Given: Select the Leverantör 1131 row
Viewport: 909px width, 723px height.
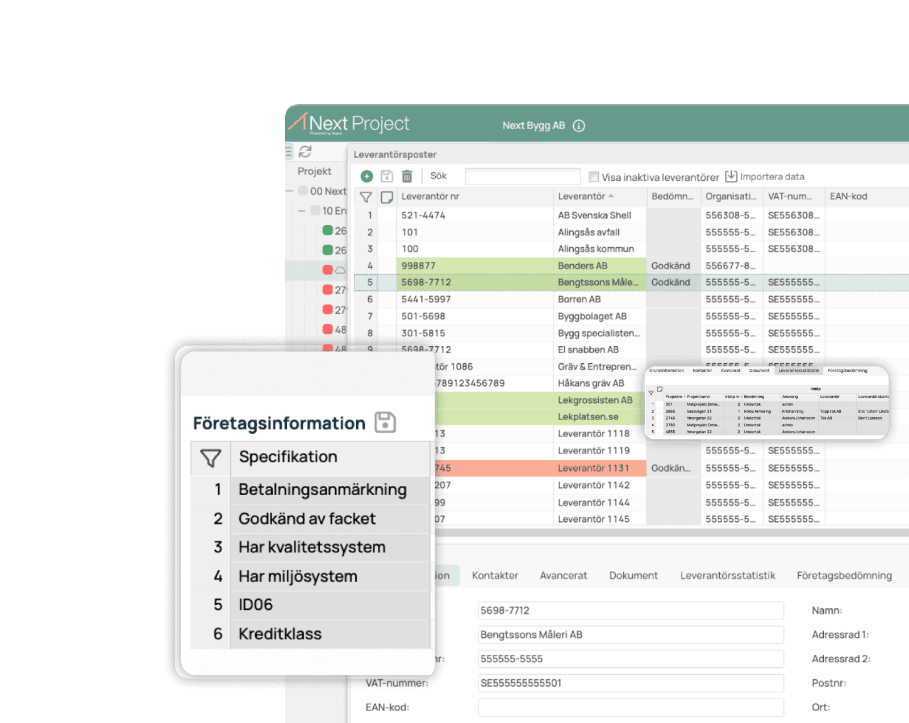Looking at the screenshot, I should [672, 468].
